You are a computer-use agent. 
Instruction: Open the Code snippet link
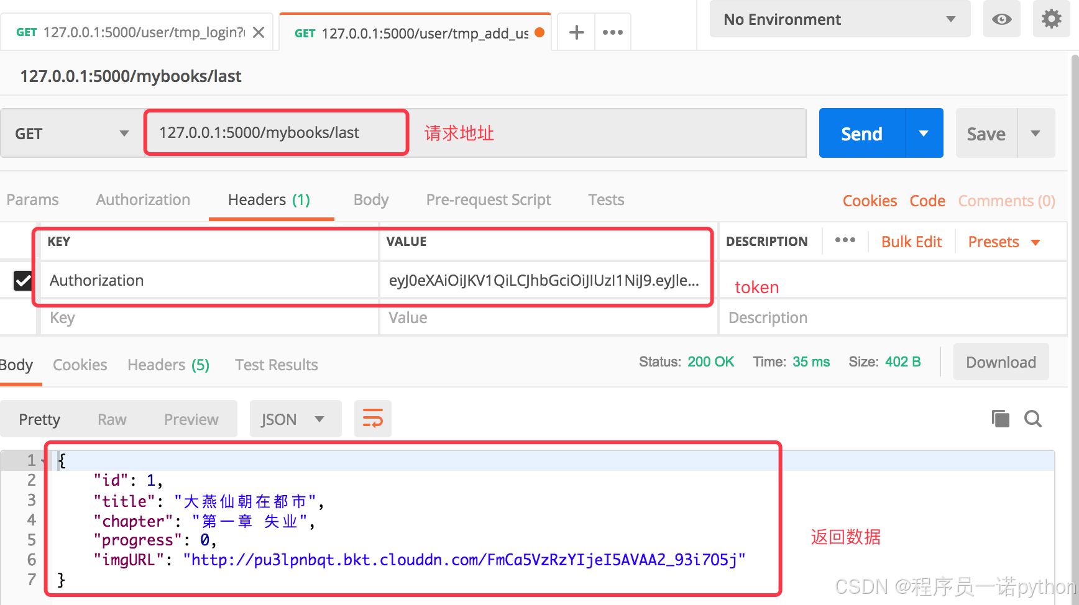(927, 201)
